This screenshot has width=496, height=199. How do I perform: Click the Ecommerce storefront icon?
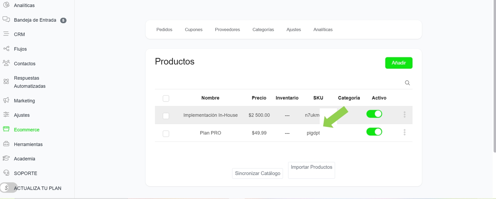tap(6, 129)
